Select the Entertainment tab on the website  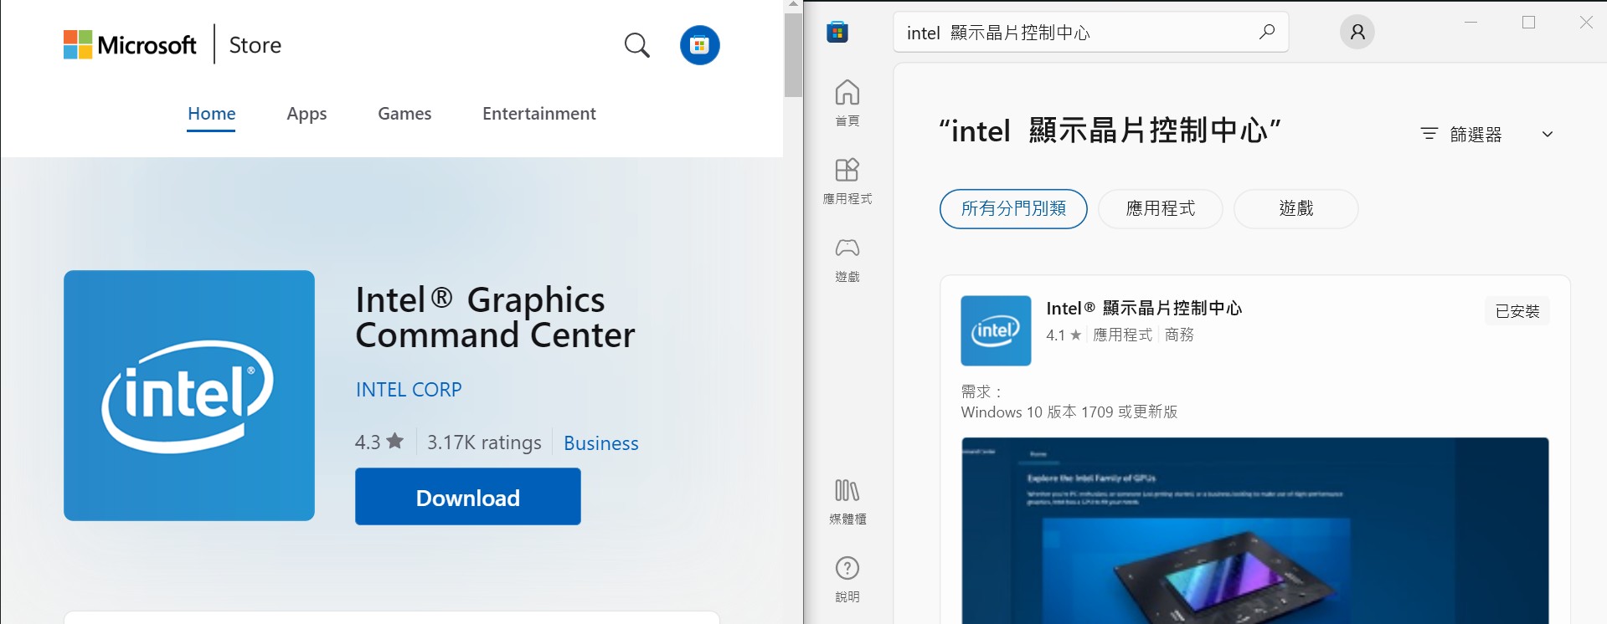point(539,114)
